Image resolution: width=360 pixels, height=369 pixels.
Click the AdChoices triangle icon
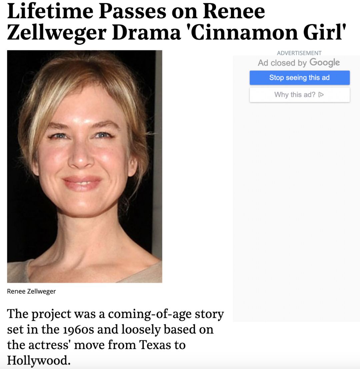(321, 95)
